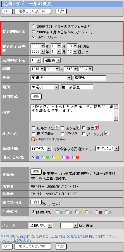Screen dimensions: 124x252
Task: Enable the 帯状で表示 checkbox
Action: pos(34,134)
